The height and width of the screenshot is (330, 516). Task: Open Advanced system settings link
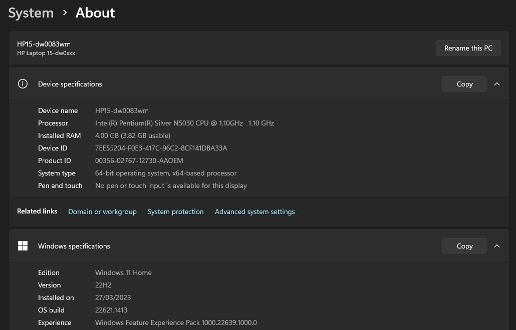(254, 212)
